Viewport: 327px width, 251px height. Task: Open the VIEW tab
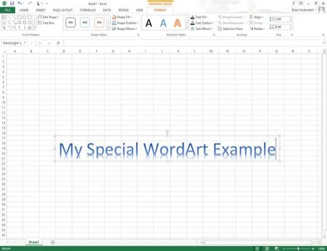click(x=140, y=10)
